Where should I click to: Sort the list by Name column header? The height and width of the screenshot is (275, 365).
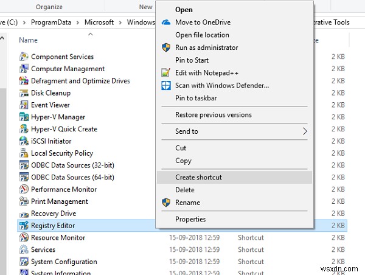pos(28,40)
